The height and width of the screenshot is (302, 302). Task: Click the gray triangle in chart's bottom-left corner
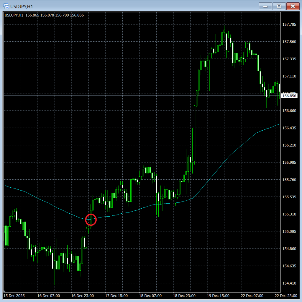click(5, 291)
